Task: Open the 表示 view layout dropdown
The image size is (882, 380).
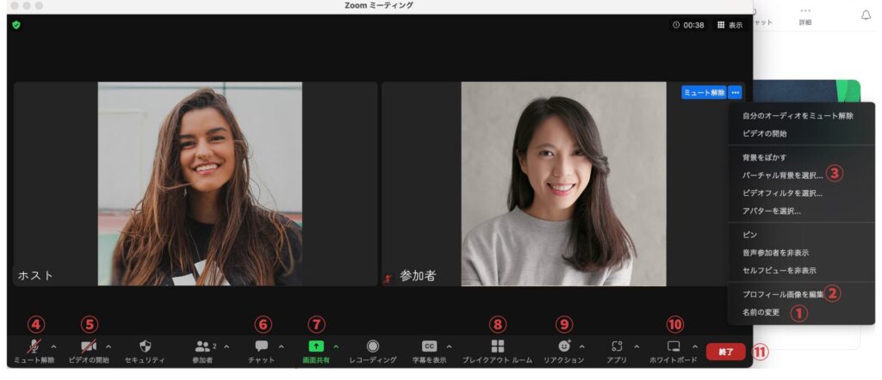Action: (x=729, y=25)
